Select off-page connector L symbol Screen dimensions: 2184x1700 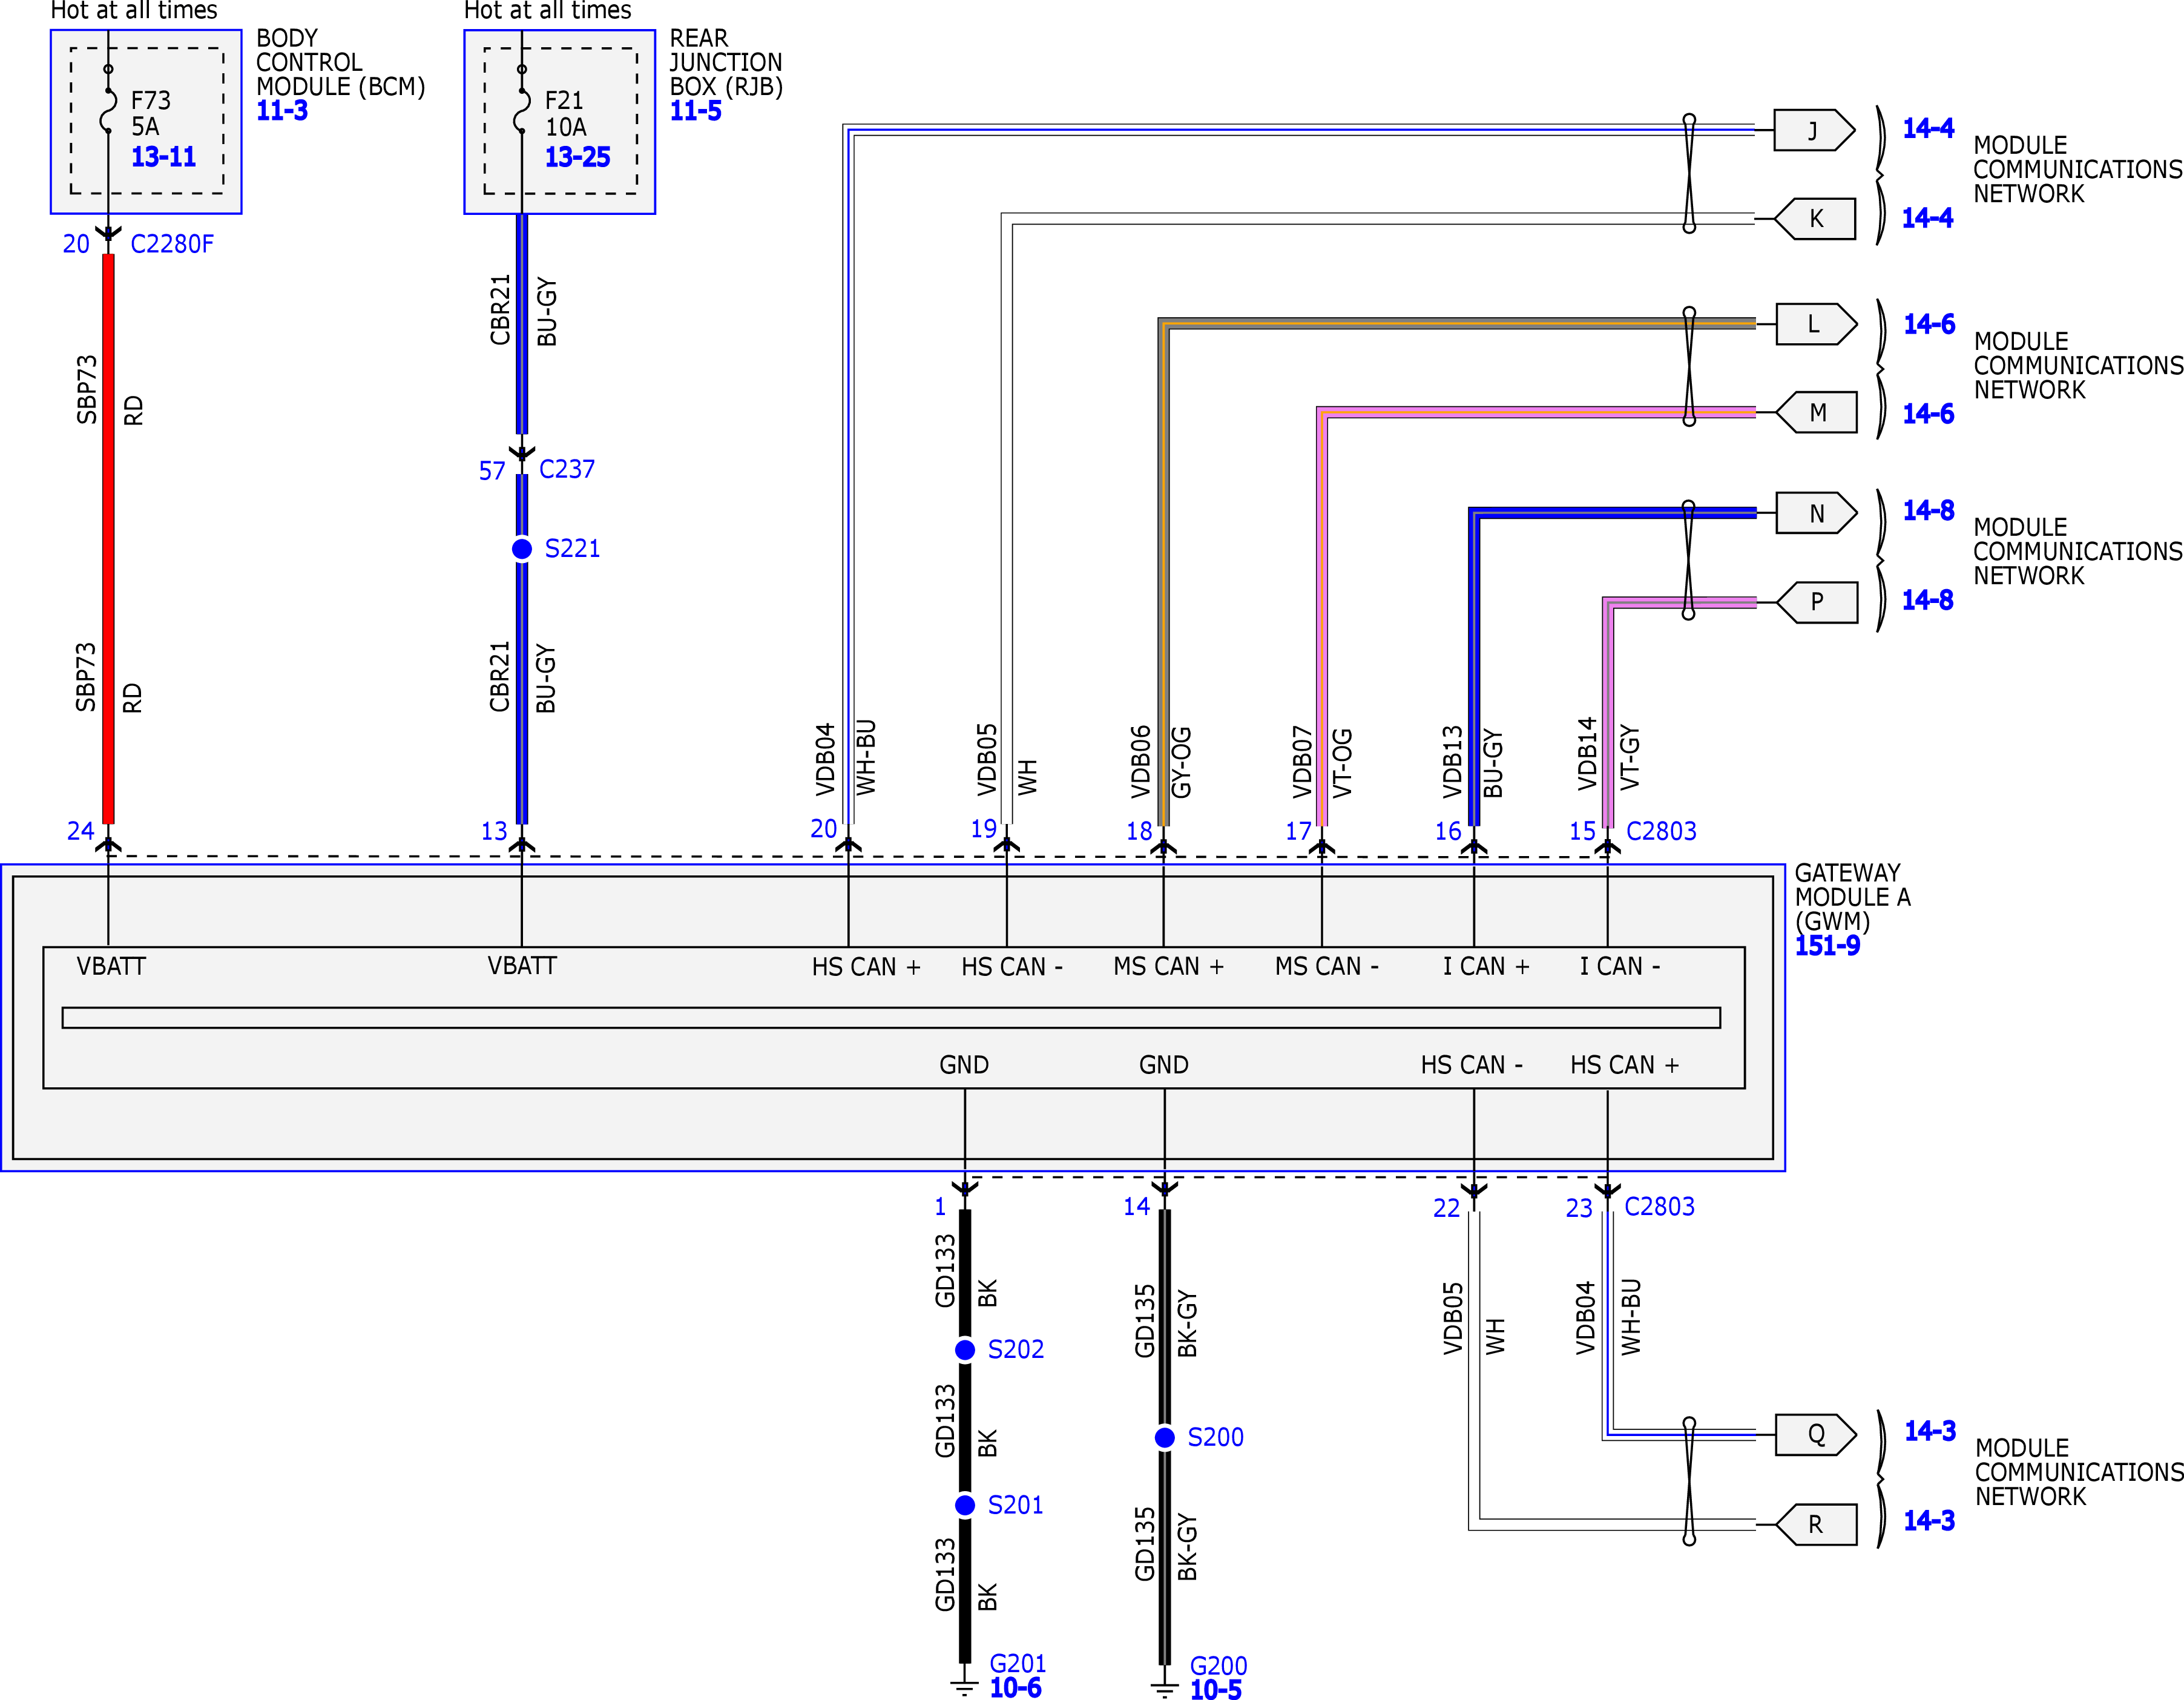(1816, 324)
